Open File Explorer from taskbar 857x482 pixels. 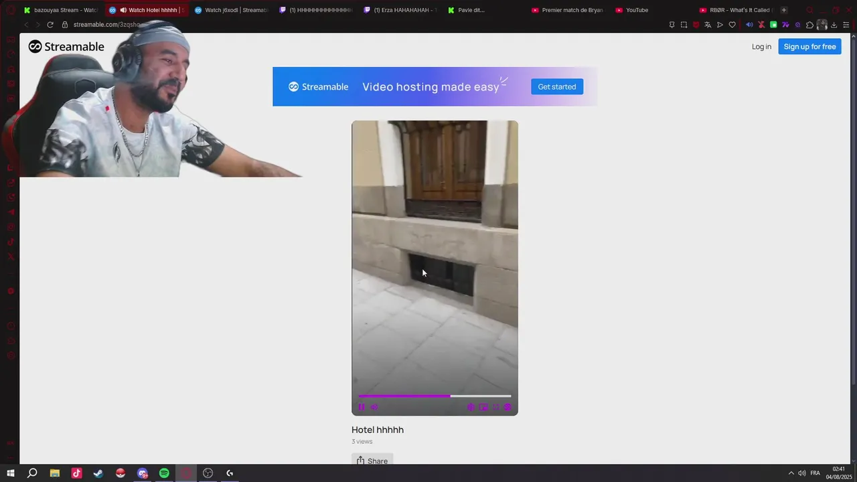(55, 473)
